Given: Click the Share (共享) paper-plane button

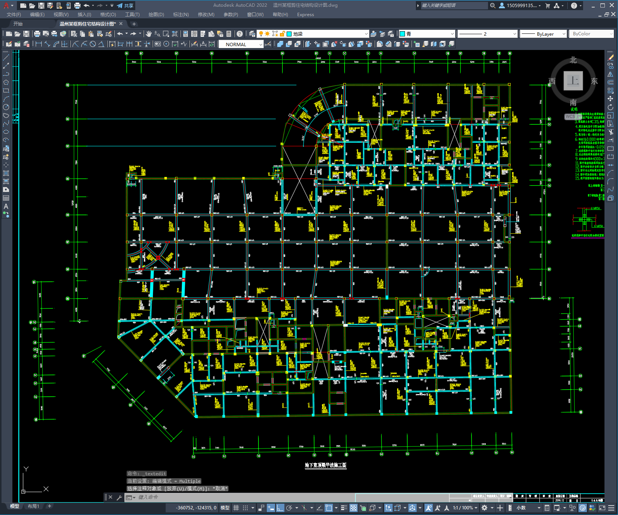Looking at the screenshot, I should click(125, 6).
